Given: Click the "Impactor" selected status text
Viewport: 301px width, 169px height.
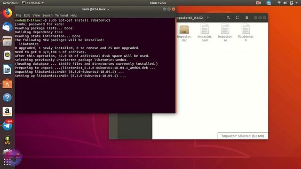Looking at the screenshot, I should [243, 136].
